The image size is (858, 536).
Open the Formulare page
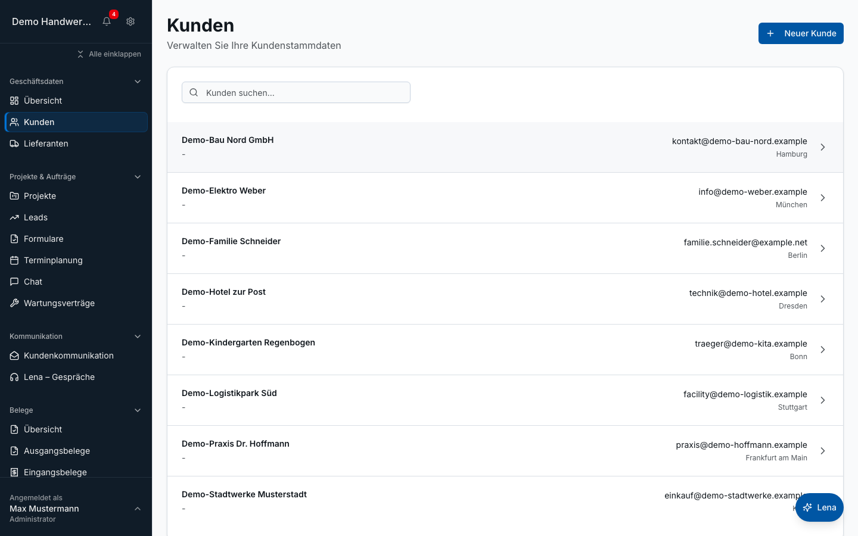point(76,239)
